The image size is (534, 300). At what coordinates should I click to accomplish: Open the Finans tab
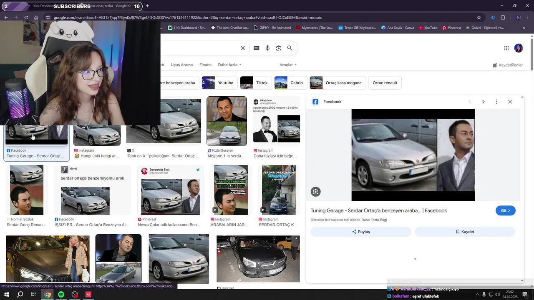tap(205, 65)
